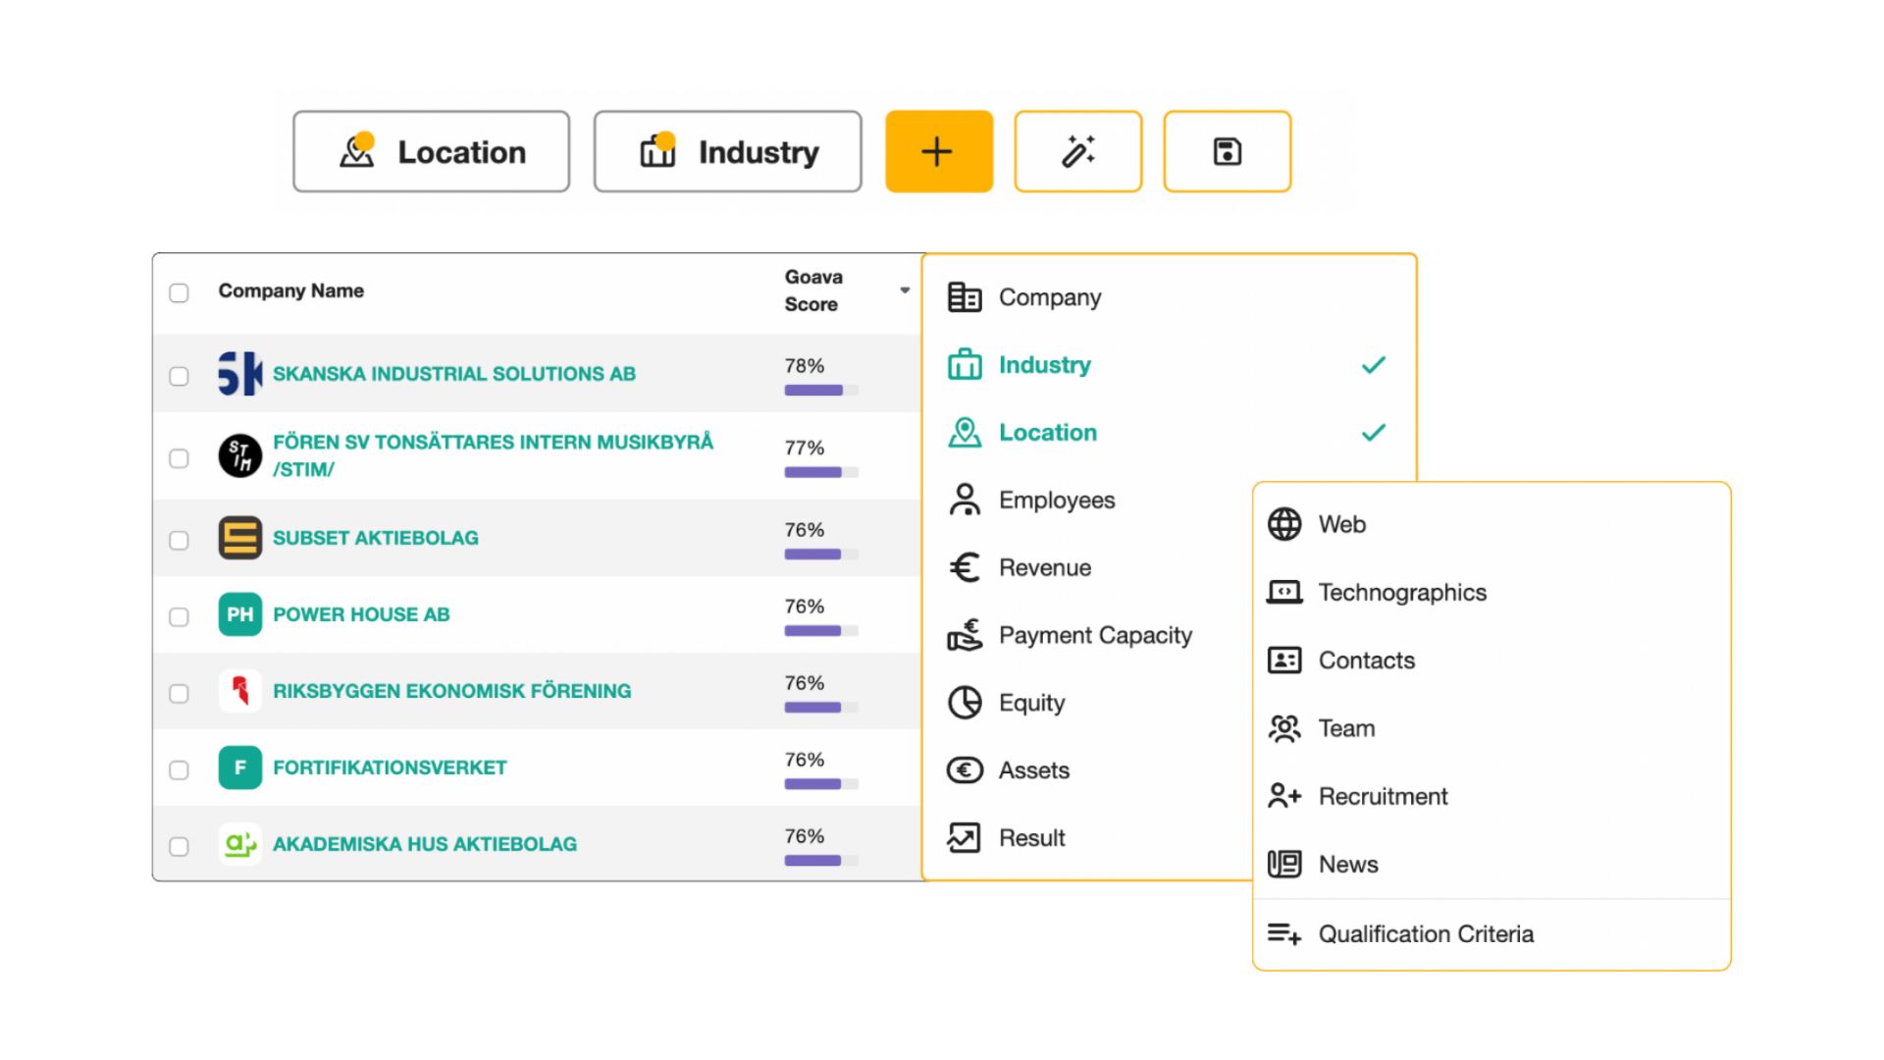This screenshot has height=1060, width=1884.
Task: Check the Riksbyggen Ekonomisk Förening checkbox
Action: point(179,693)
